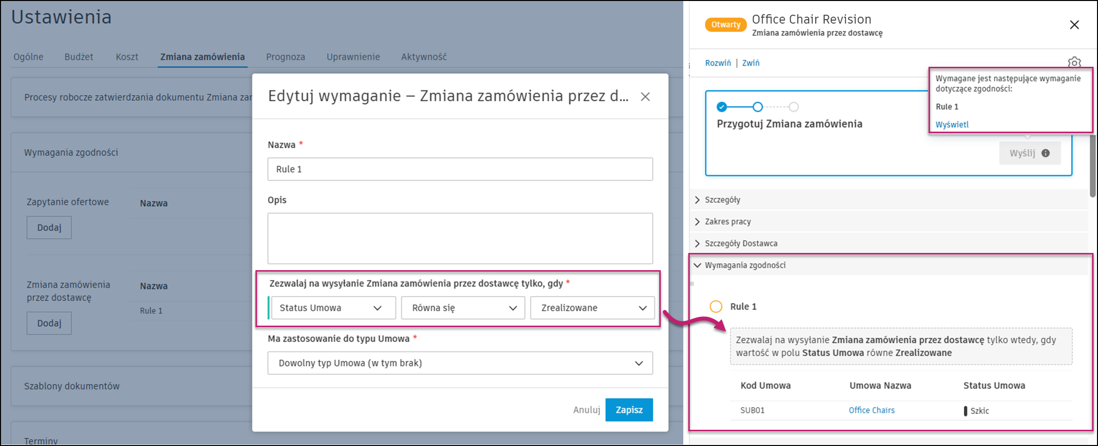Click the side panel vertical scrollbar

coord(1093,167)
